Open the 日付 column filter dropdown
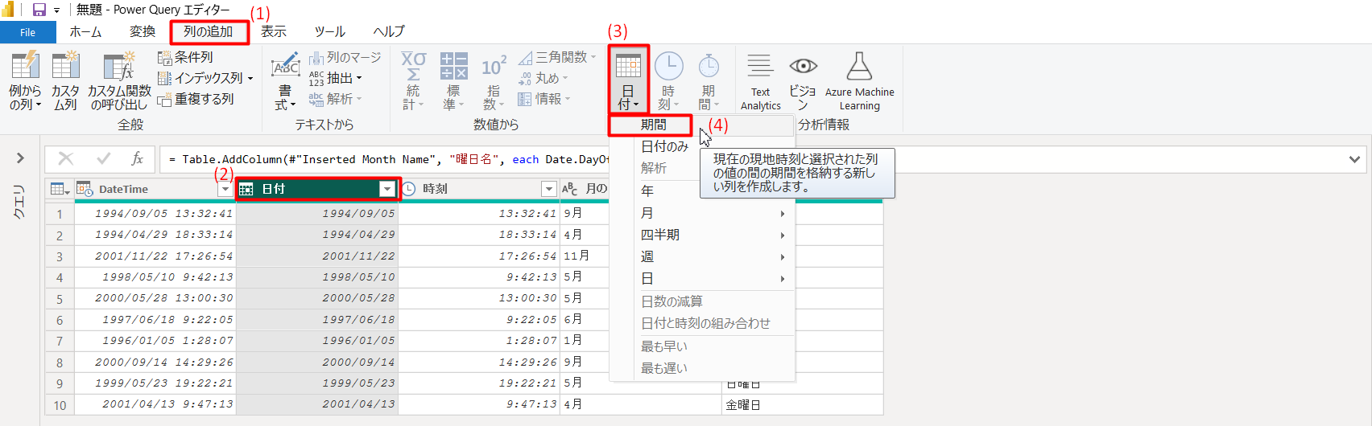This screenshot has width=1372, height=426. coord(387,189)
